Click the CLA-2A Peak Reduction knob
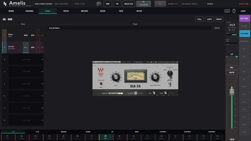The width and height of the screenshot is (251, 141). (x=155, y=77)
